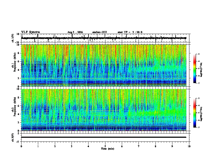Viewport: 213px width, 164px height.
Task: Click the "-7" label on ch.1 colorbar
Action: pyautogui.click(x=198, y=83)
